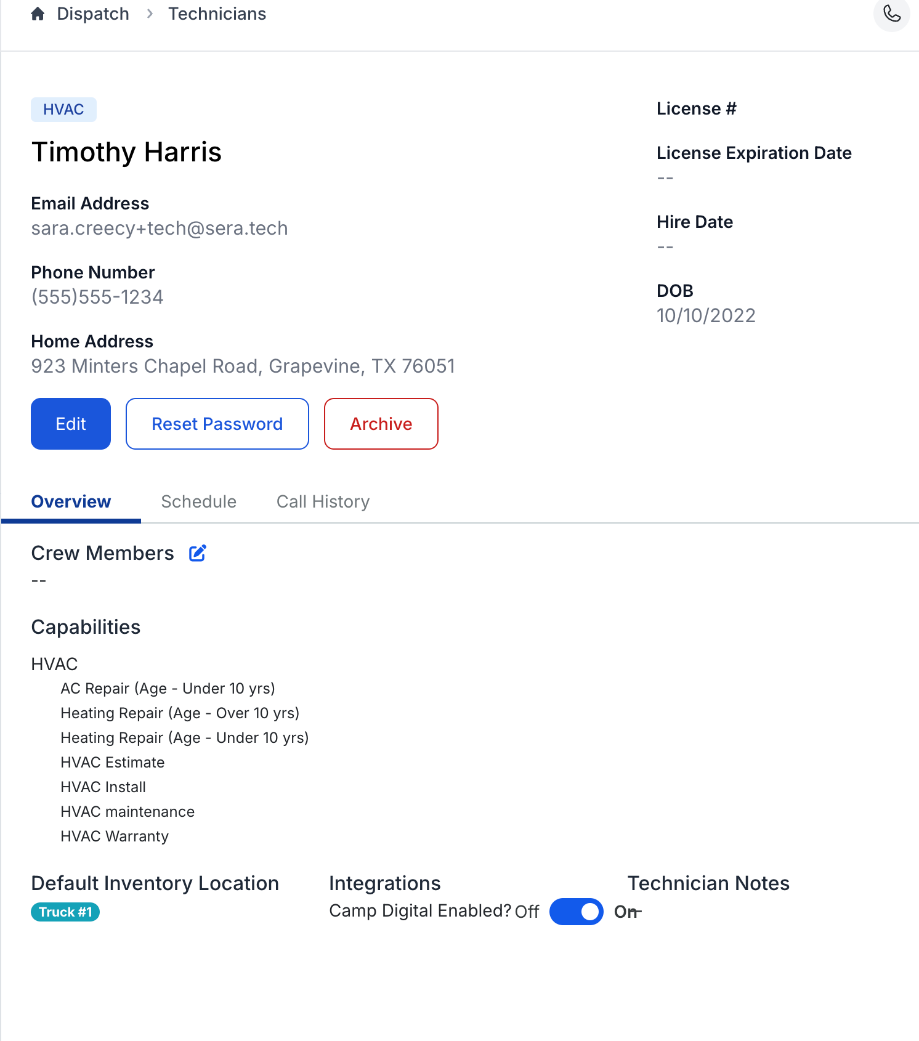Switch to the Overview tab

point(71,501)
